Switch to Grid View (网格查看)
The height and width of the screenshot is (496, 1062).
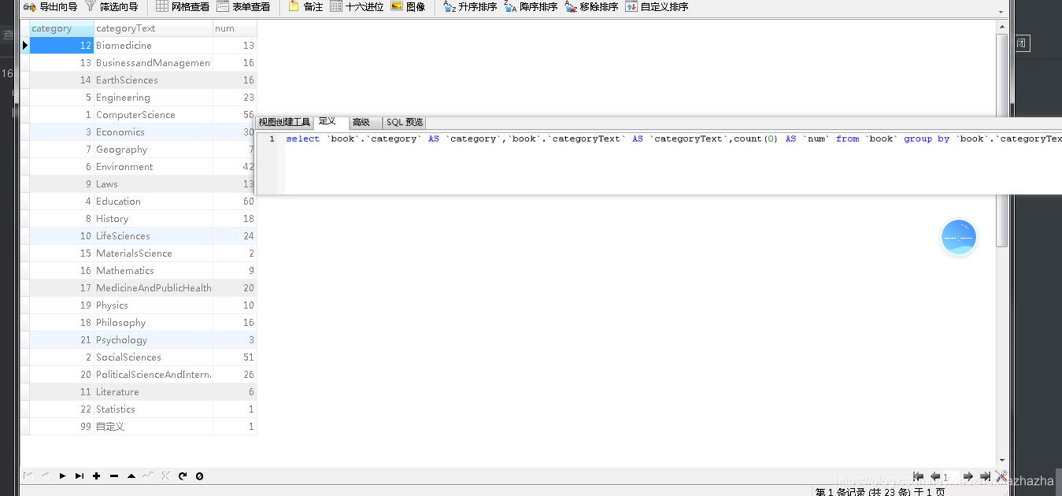(183, 7)
